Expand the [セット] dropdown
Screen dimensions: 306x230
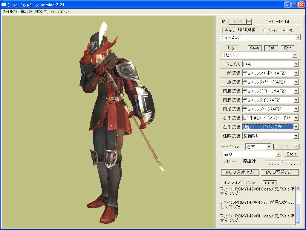pyautogui.click(x=295, y=55)
